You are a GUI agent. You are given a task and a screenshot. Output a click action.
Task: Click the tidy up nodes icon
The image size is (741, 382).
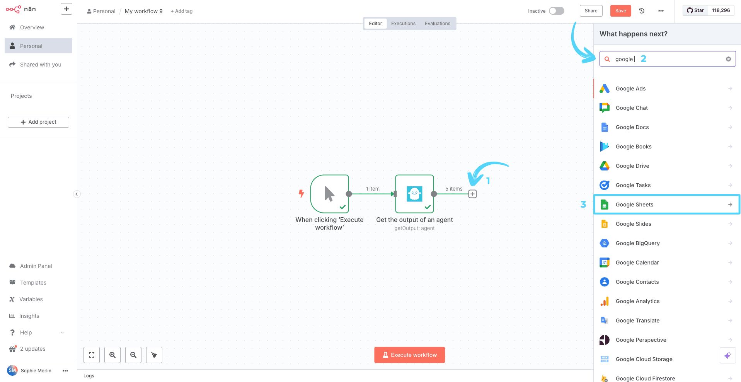(154, 355)
